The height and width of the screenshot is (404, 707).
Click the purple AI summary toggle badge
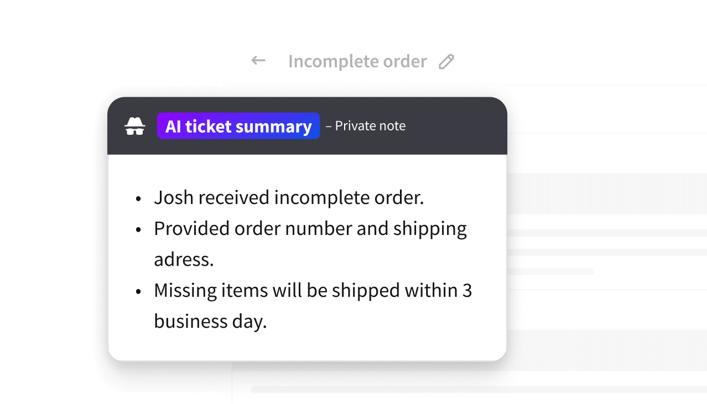pos(238,126)
